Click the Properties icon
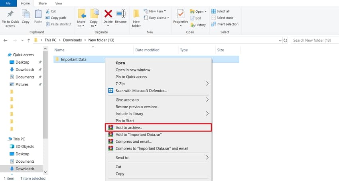This screenshot has width=339, height=181. click(181, 14)
